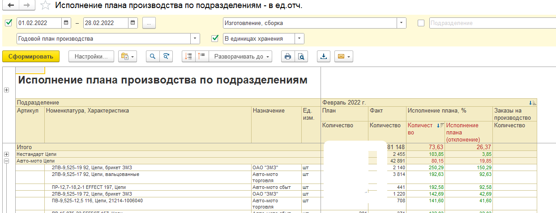Image resolution: width=556 pixels, height=213 pixels.
Task: Select row 2ПВ-9,525-19 72, Цепи, брикет ЗМЗ
Action: pos(92,194)
